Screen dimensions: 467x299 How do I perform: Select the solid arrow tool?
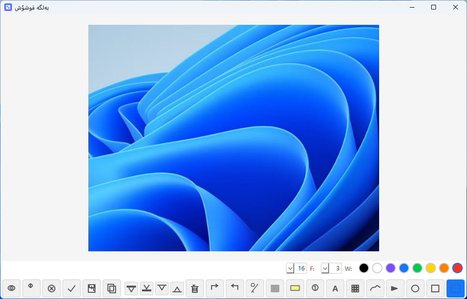pos(395,289)
